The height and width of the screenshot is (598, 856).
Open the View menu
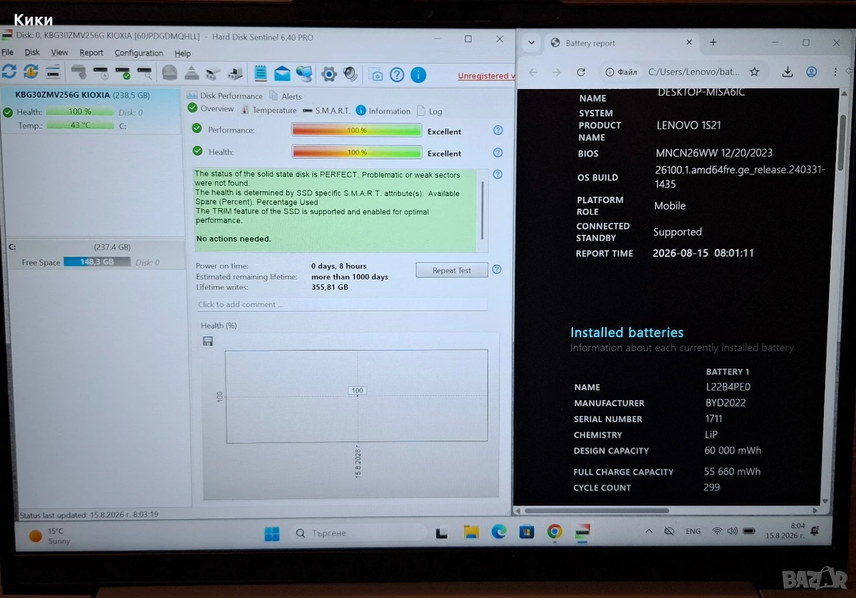tap(60, 52)
